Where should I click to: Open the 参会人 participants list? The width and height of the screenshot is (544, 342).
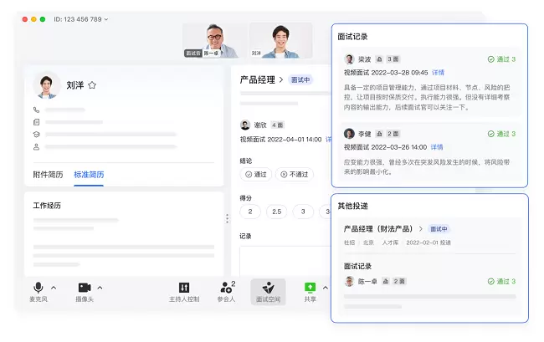[x=227, y=287]
